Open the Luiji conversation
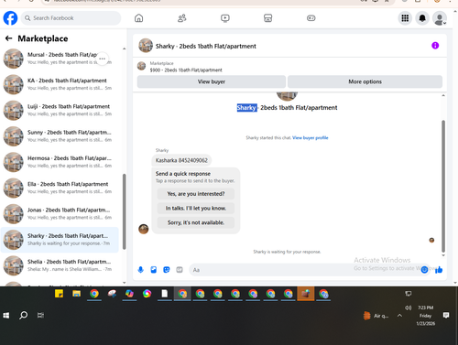 60,110
